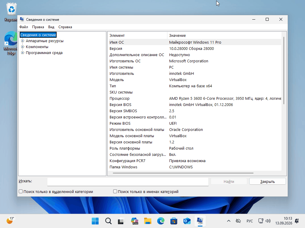Toggle Поиск только в выделенной категории checkbox
This screenshot has width=305, height=228.
pyautogui.click(x=21, y=191)
